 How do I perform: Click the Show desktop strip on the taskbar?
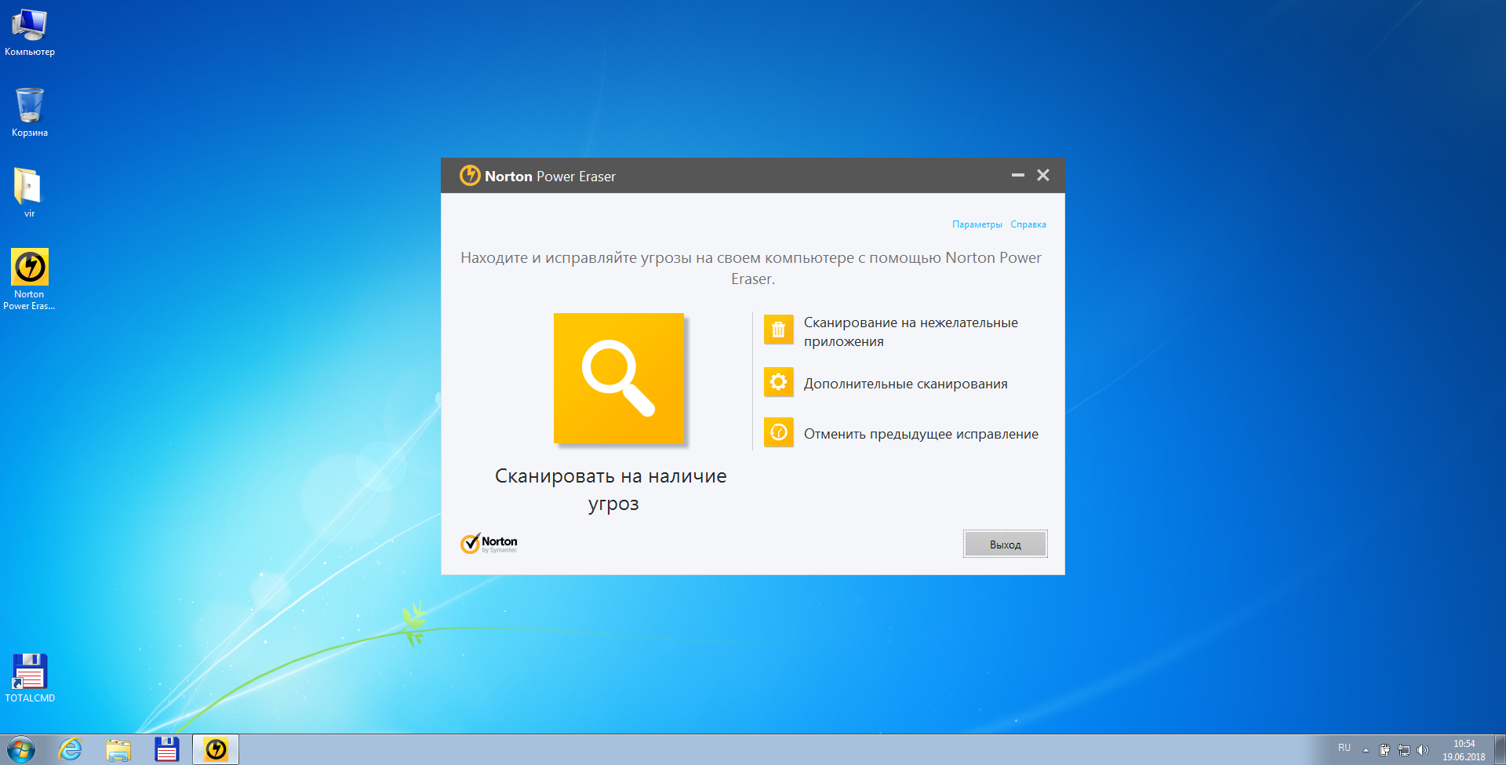tap(1501, 750)
